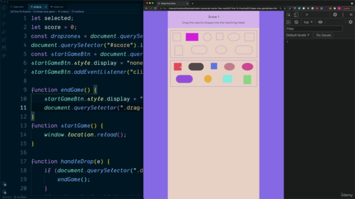The height and width of the screenshot is (199, 355).
Task: Click the endGame breadcrumb item
Action: [x=78, y=12]
